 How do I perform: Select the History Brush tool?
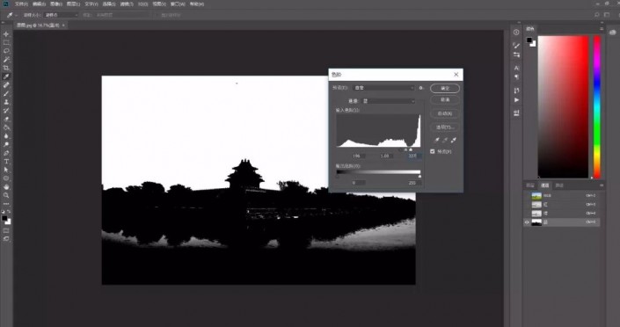6,111
